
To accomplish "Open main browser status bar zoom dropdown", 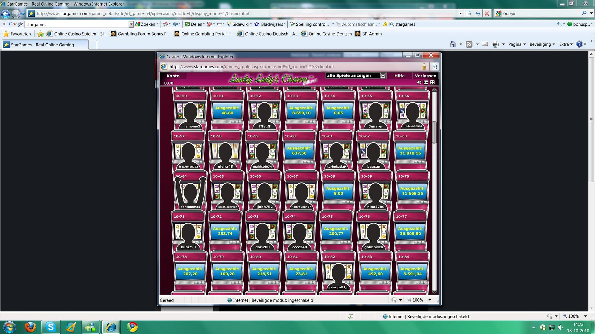I will (x=585, y=316).
